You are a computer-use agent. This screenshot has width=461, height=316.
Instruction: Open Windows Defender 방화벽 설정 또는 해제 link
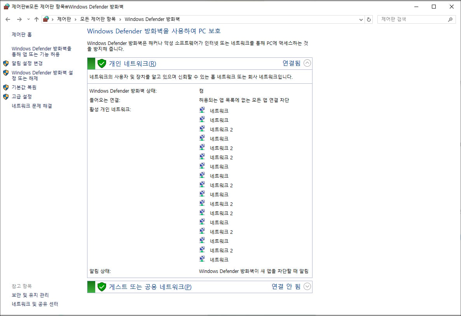(x=42, y=75)
